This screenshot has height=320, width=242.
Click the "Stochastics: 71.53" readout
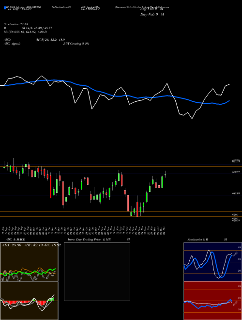pyautogui.click(x=15, y=24)
